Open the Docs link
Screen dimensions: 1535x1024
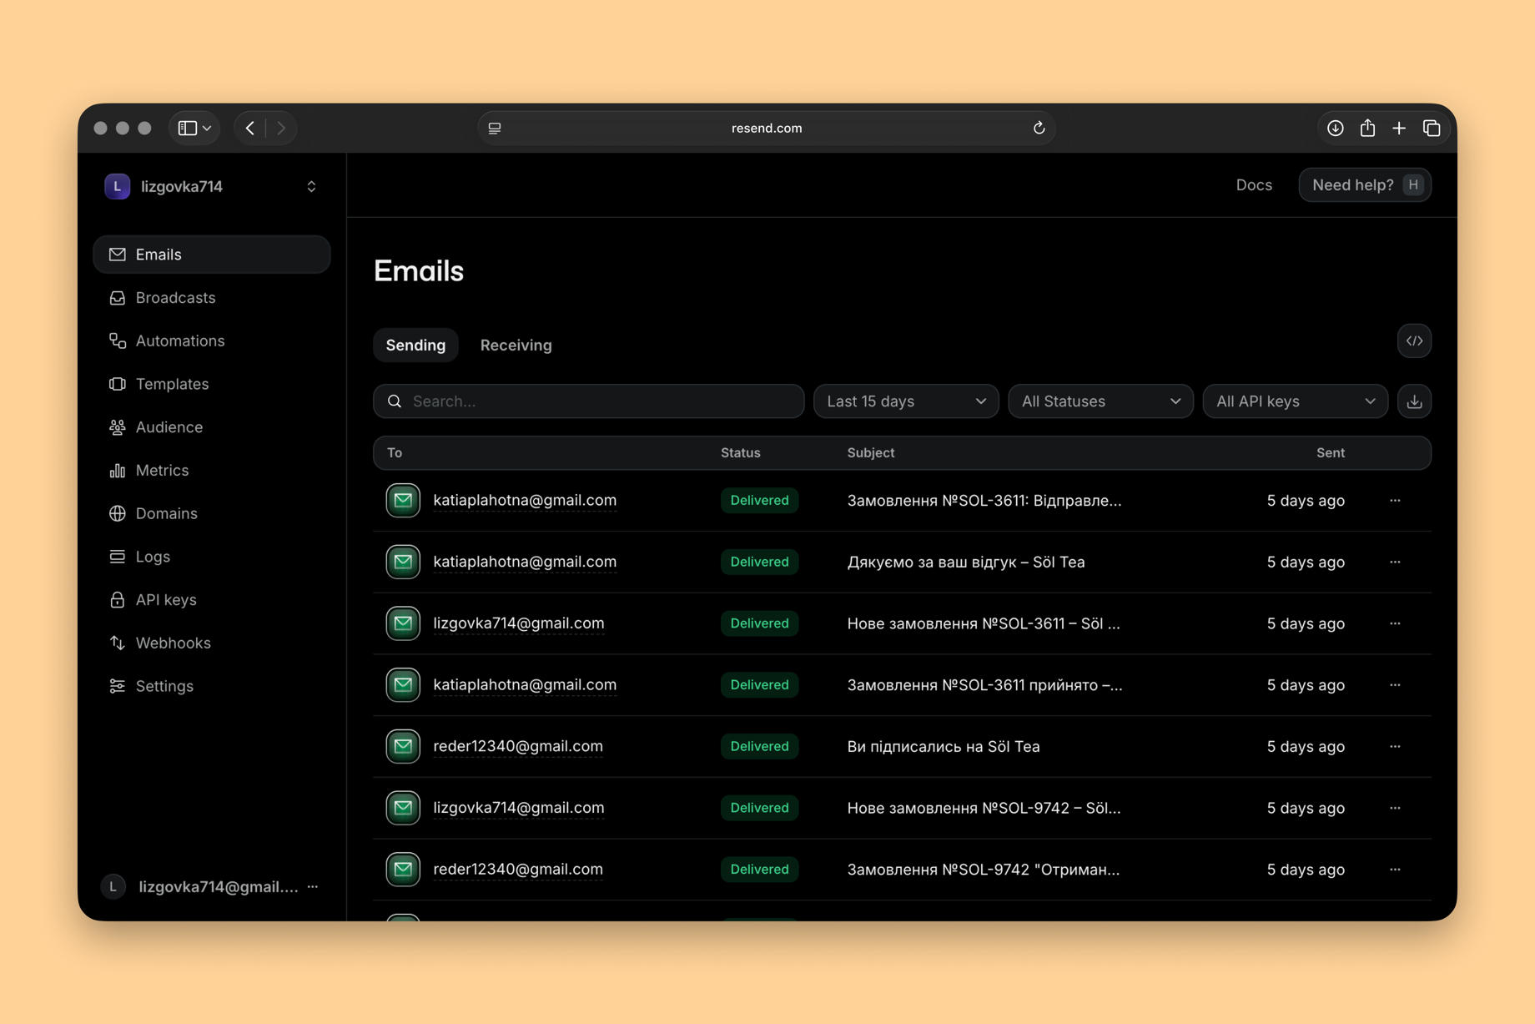1254,185
